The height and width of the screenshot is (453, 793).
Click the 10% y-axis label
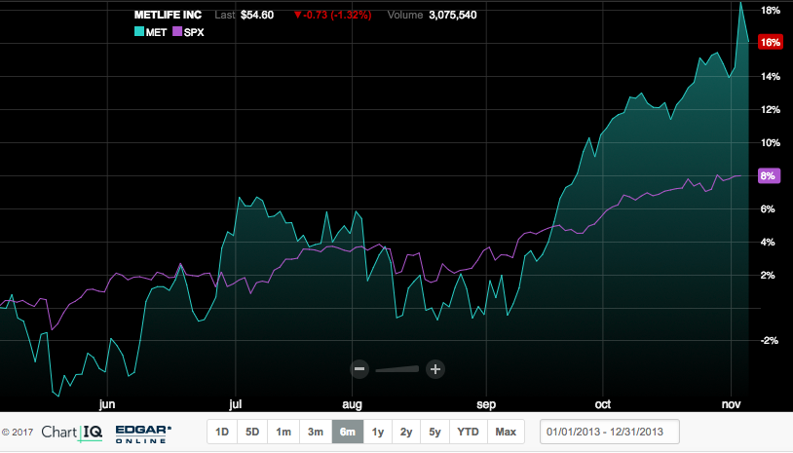771,142
